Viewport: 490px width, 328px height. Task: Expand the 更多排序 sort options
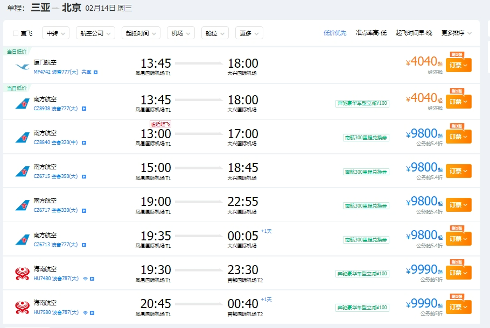[456, 33]
